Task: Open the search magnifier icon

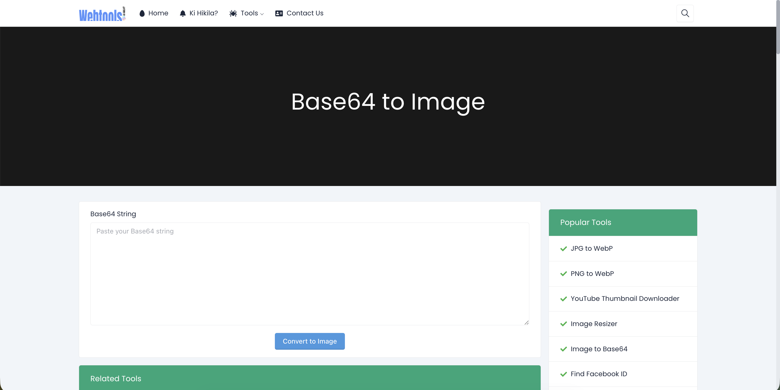Action: pos(685,13)
